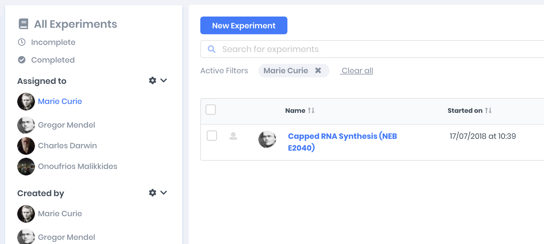This screenshot has height=244, width=544.
Task: Click the assignee placeholder icon in experiment row
Action: click(233, 136)
